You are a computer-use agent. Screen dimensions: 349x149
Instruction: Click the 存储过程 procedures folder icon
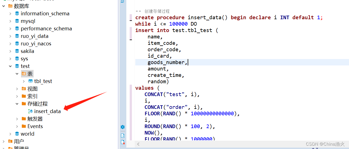tap(24, 104)
